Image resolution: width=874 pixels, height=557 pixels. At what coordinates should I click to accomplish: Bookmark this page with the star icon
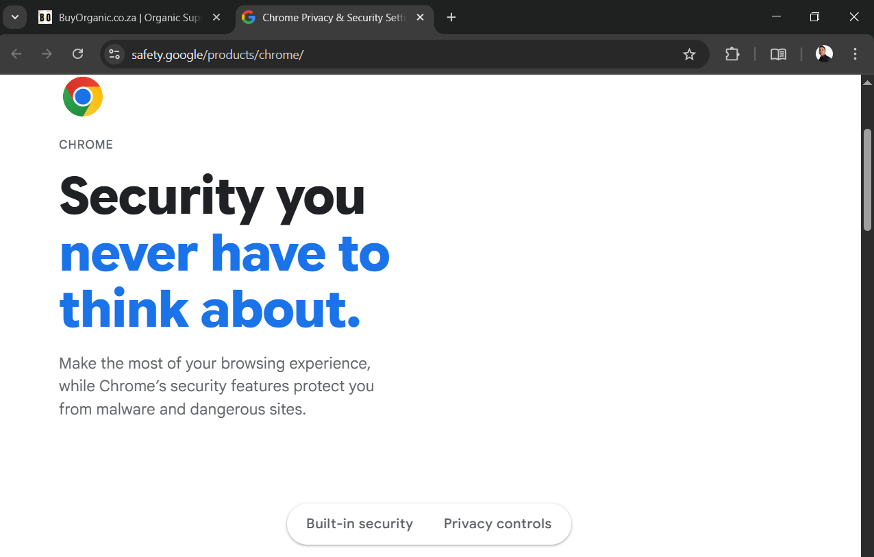pyautogui.click(x=689, y=54)
